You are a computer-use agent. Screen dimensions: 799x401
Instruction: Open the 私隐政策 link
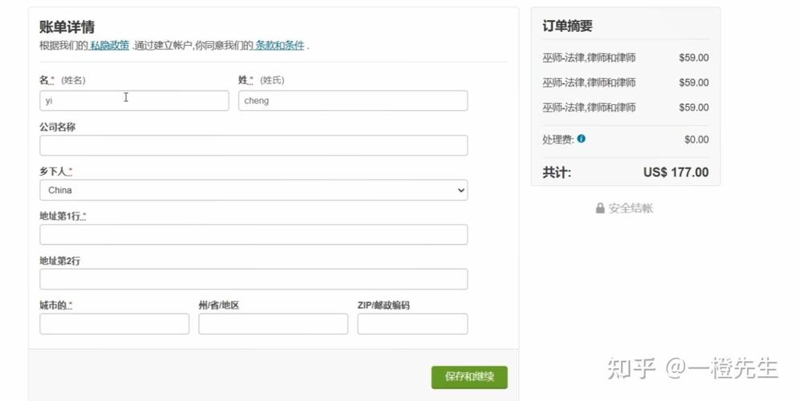[109, 46]
